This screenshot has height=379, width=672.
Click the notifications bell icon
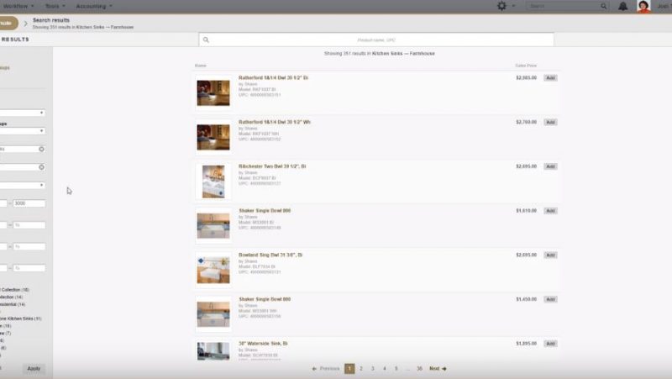(622, 6)
